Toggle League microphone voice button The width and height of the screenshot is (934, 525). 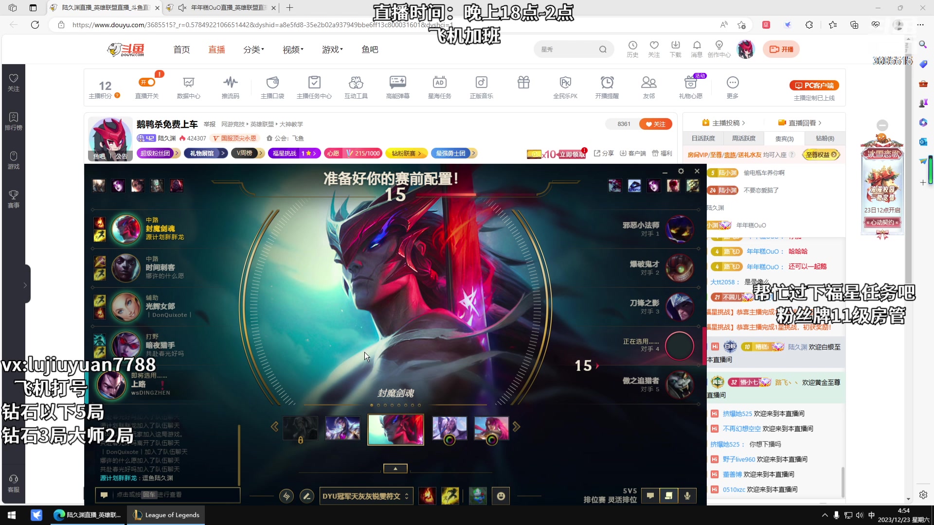[x=687, y=496]
